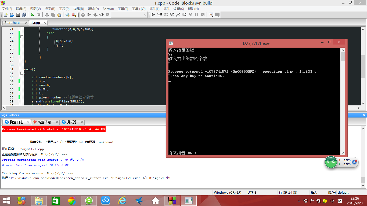The width and height of the screenshot is (367, 206).
Task: Click the Open file folder icon
Action: [12, 15]
